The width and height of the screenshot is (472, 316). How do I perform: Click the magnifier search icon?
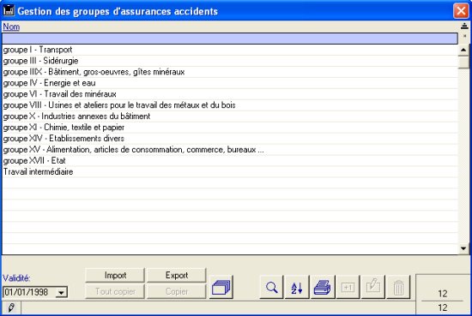click(271, 287)
